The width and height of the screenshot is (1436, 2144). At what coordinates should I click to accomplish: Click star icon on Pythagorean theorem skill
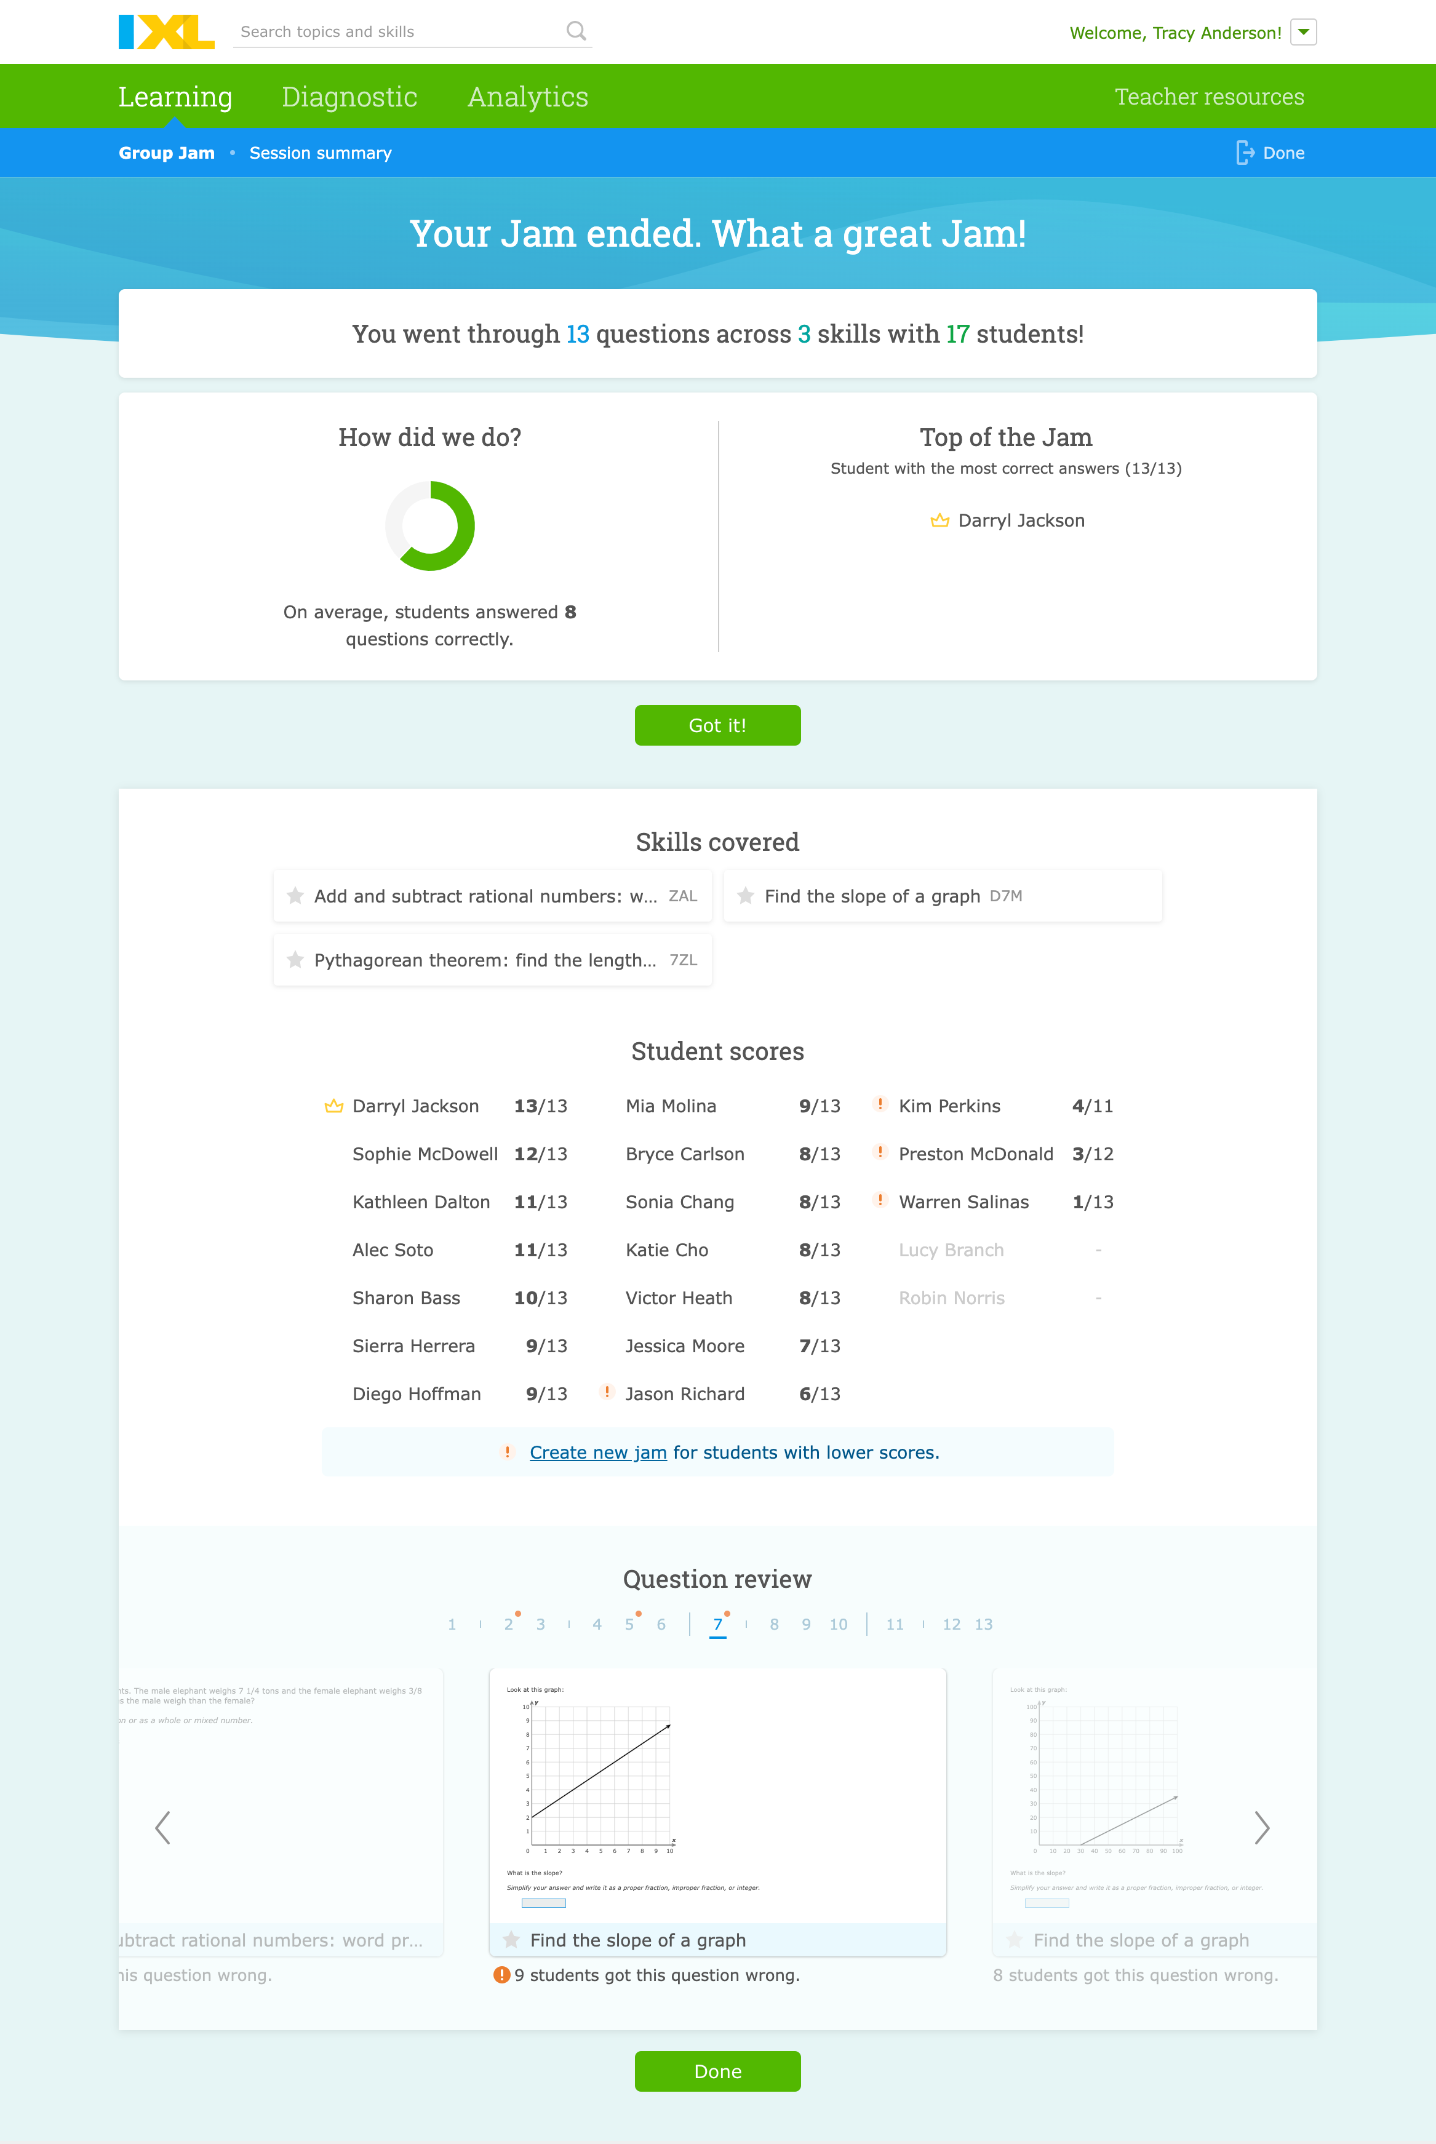coord(295,960)
